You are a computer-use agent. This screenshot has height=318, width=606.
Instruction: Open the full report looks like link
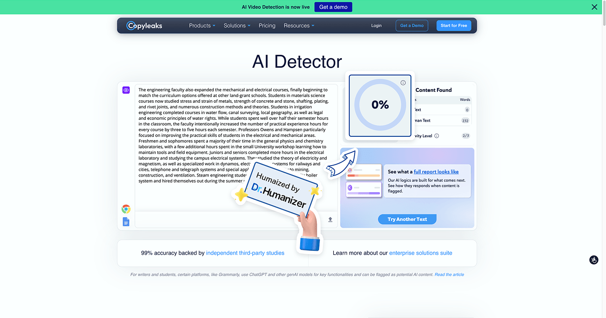pyautogui.click(x=436, y=172)
